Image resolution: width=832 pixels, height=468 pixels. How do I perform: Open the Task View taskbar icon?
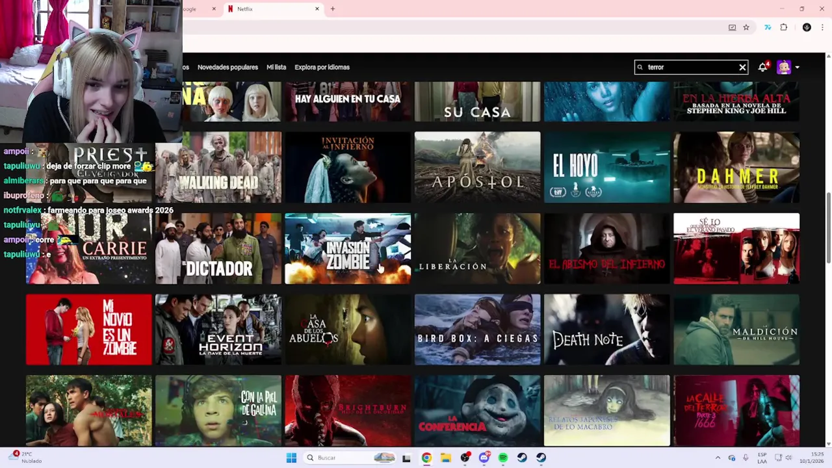click(x=406, y=458)
